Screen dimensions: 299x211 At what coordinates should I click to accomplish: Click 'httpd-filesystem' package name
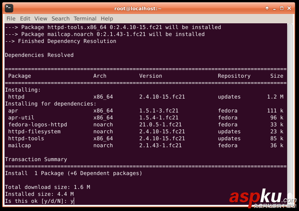coord(34,132)
